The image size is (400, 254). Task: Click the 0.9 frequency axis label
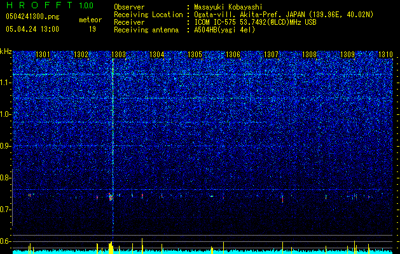click(5, 146)
